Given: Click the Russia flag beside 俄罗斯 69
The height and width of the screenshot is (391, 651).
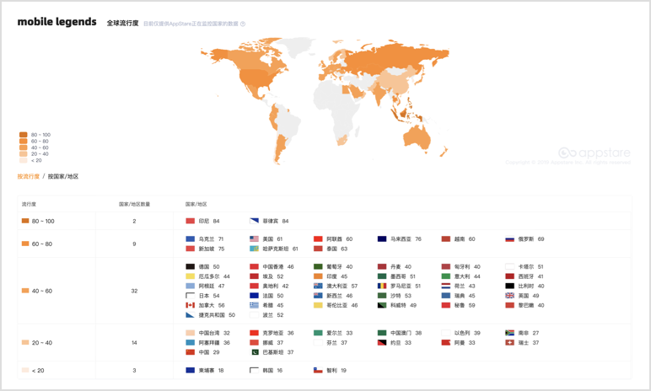Looking at the screenshot, I should (511, 239).
